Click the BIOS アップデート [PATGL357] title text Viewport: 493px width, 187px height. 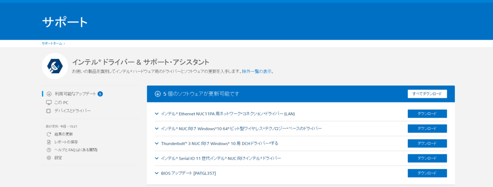click(x=189, y=173)
